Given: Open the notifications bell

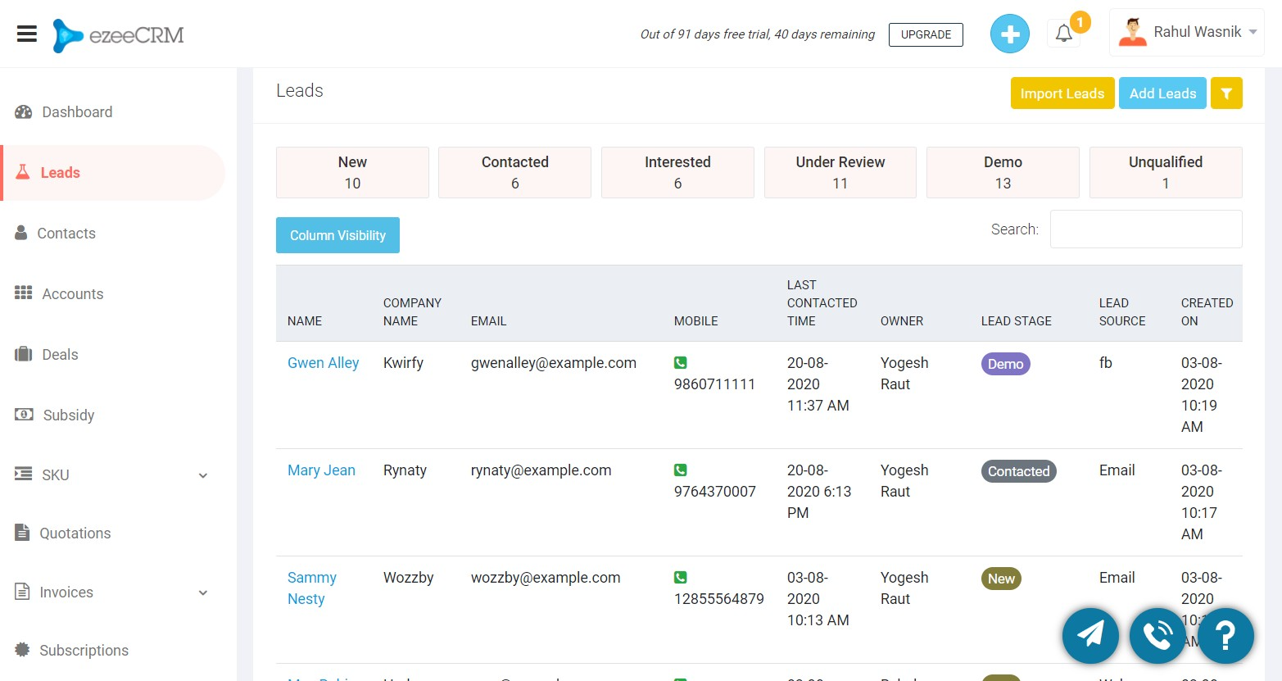Looking at the screenshot, I should tap(1063, 34).
